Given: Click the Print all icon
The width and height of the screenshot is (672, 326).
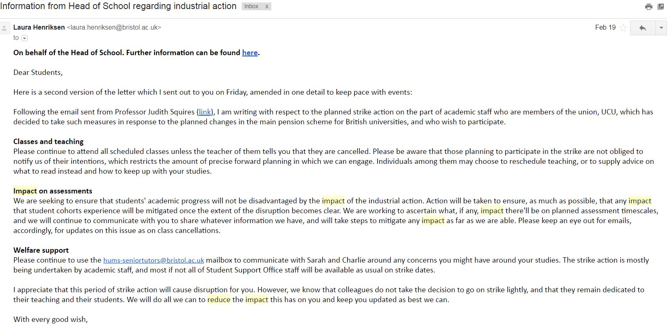Looking at the screenshot, I should coord(649,7).
